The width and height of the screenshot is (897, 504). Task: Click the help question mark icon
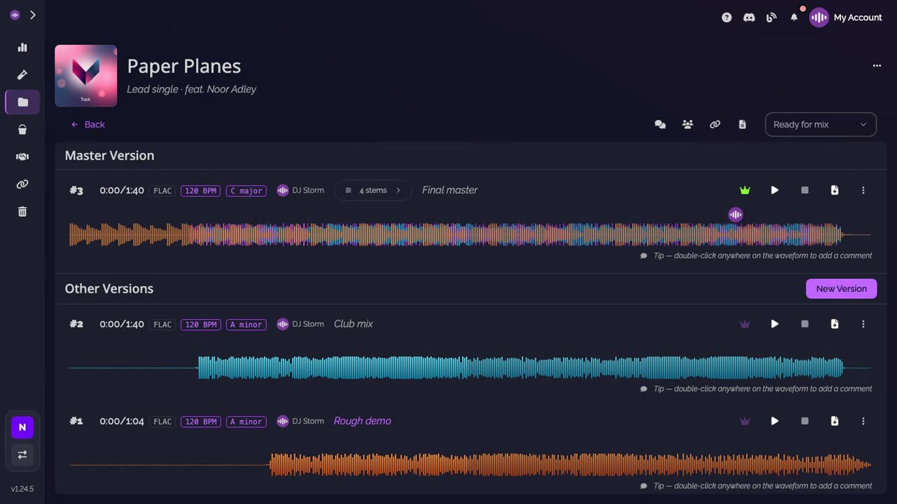pos(727,17)
